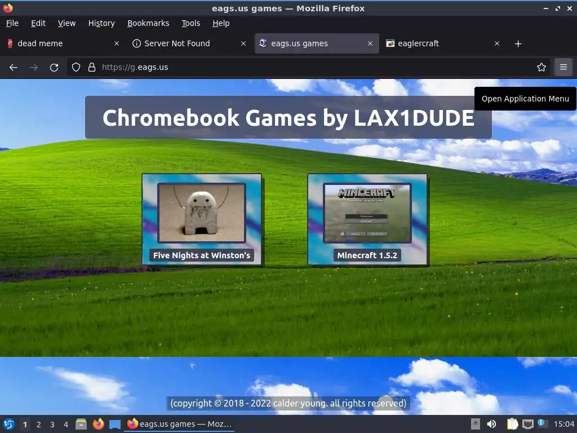Open the Edit menu
This screenshot has width=577, height=433.
tap(38, 23)
